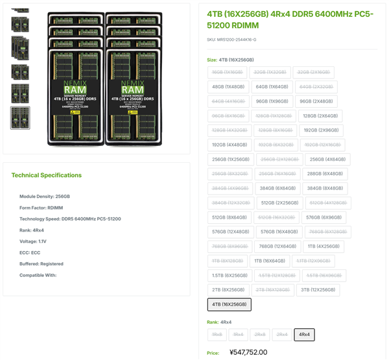This screenshot has width=389, height=360.
Task: Select the 288GB (6X48GB) size
Action: (324, 174)
